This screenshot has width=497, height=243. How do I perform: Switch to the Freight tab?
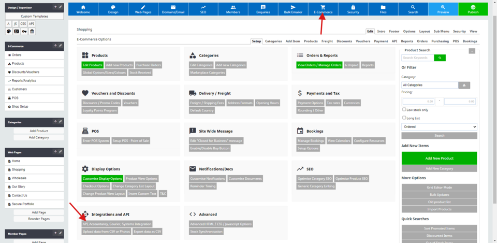327,41
